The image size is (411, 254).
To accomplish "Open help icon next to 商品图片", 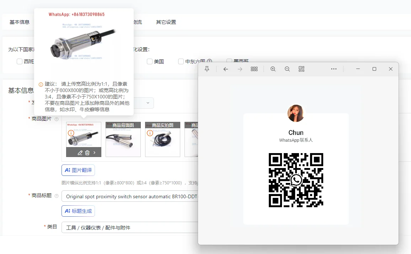I will click(57, 119).
